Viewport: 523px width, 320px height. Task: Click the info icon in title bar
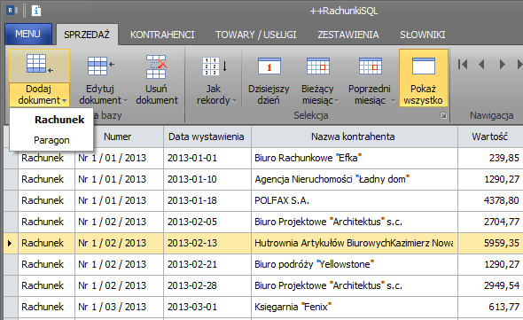pyautogui.click(x=36, y=11)
